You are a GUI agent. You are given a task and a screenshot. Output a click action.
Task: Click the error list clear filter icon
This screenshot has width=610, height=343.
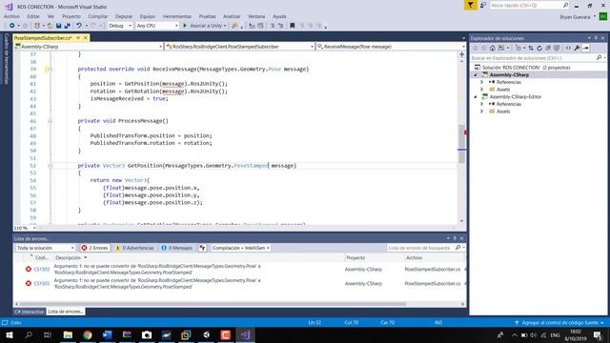tap(202, 248)
